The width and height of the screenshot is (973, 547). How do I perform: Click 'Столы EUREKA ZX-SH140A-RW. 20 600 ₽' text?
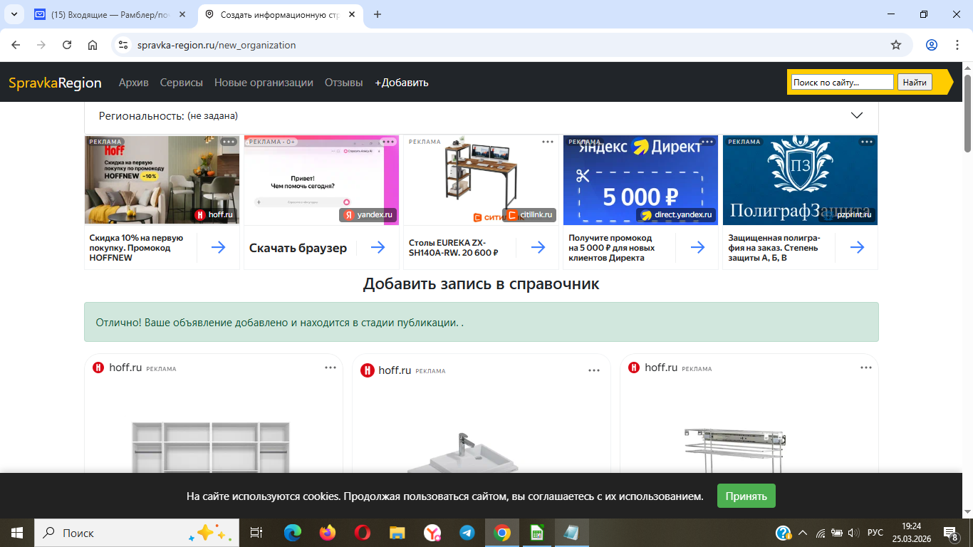point(453,247)
